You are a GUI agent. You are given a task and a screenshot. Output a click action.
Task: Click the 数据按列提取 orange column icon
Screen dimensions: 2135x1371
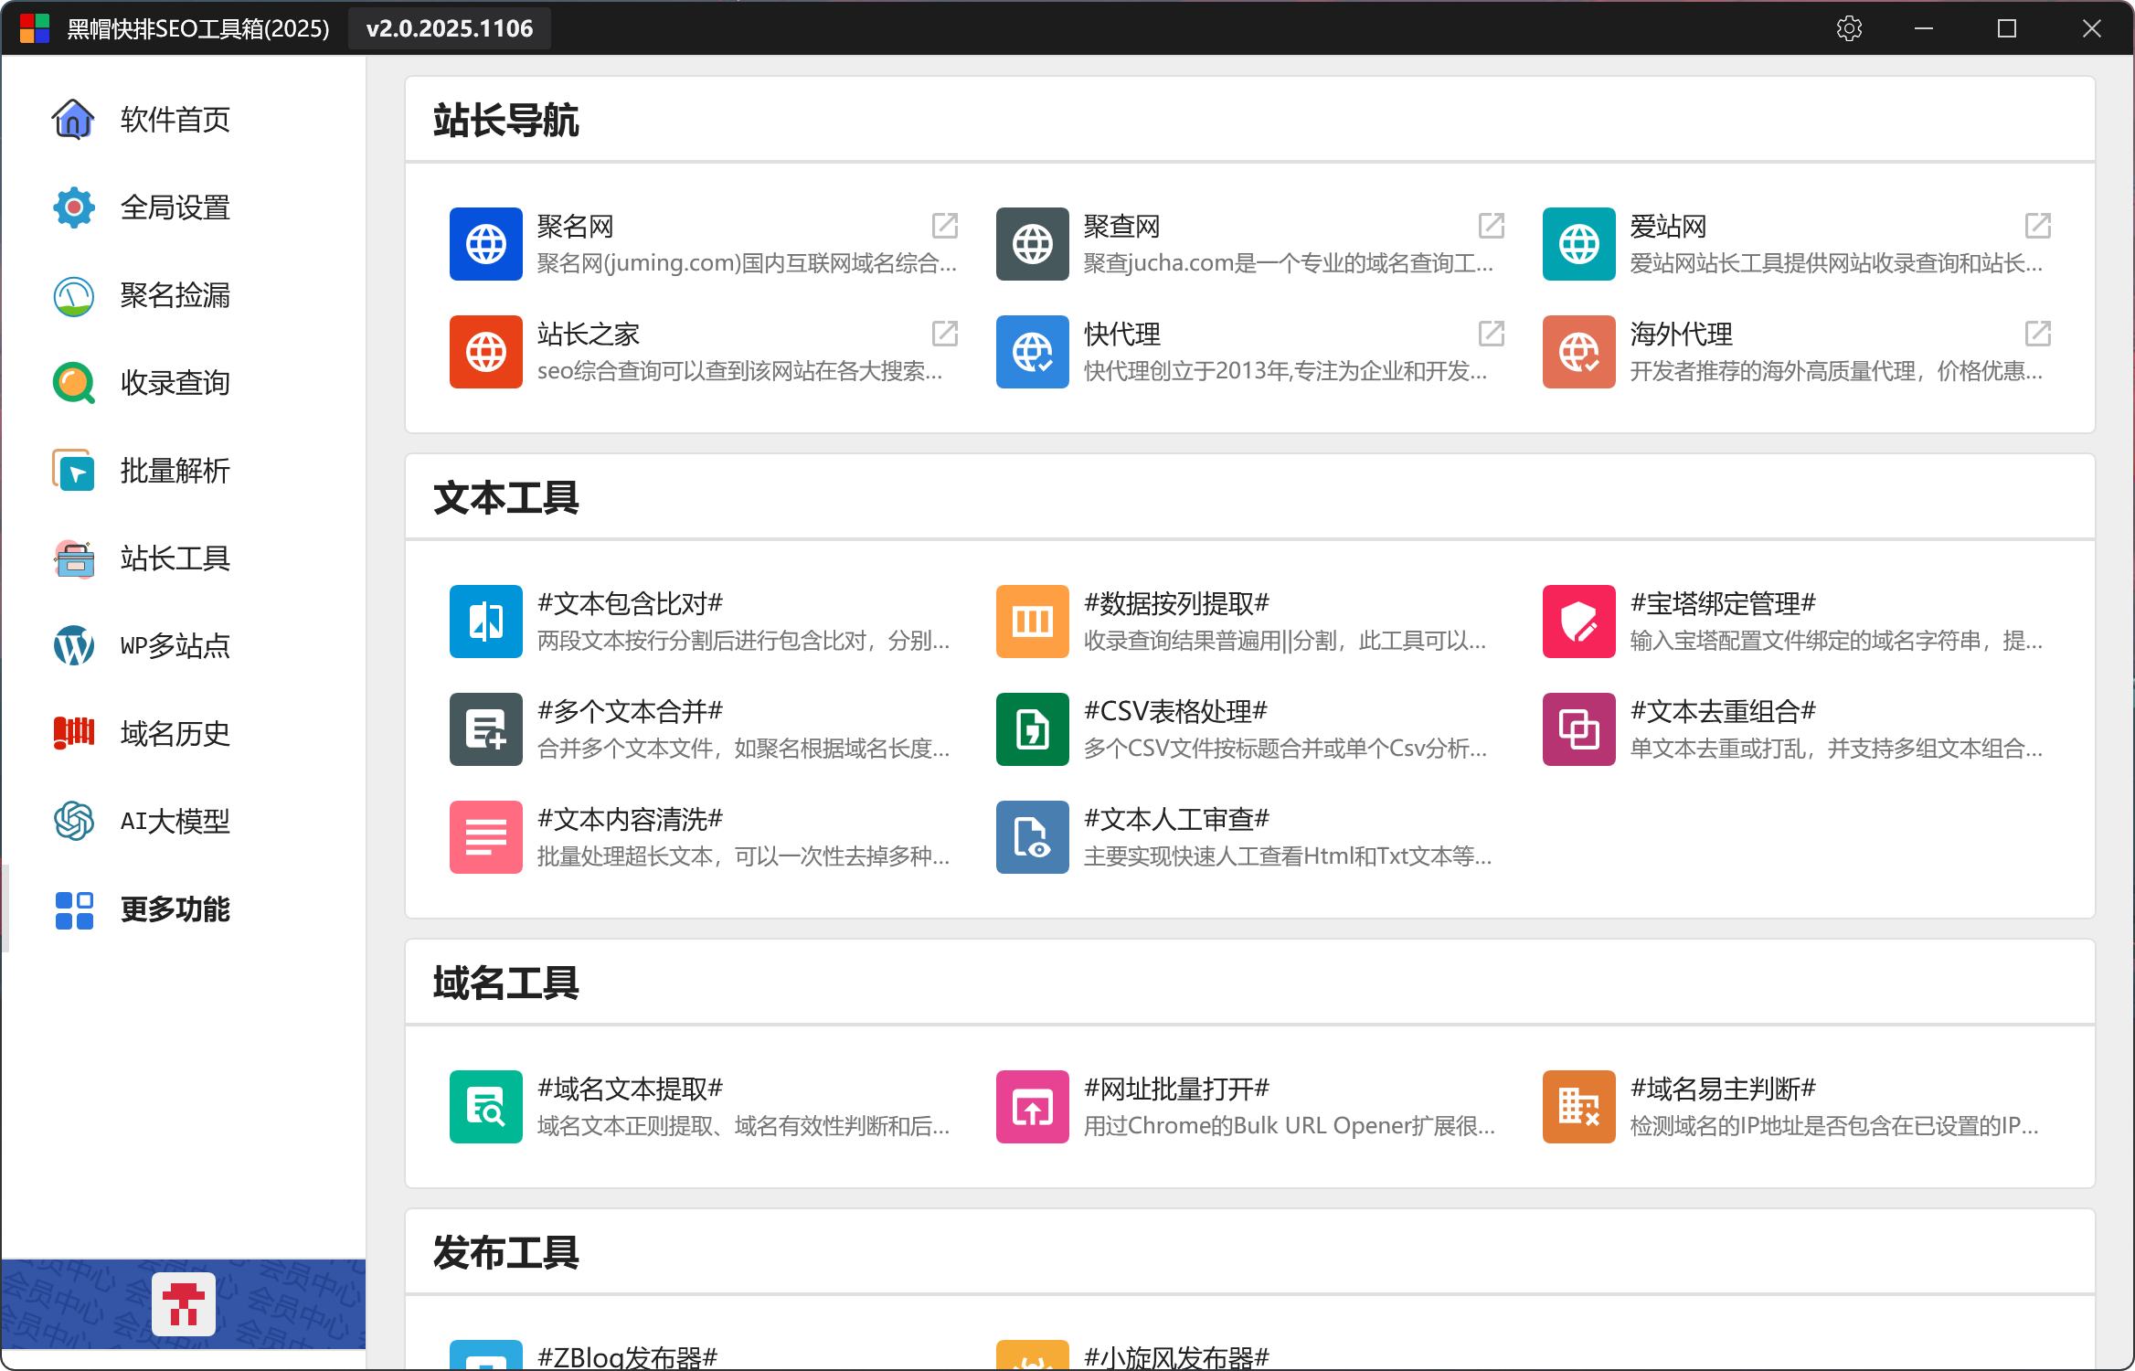[1032, 622]
